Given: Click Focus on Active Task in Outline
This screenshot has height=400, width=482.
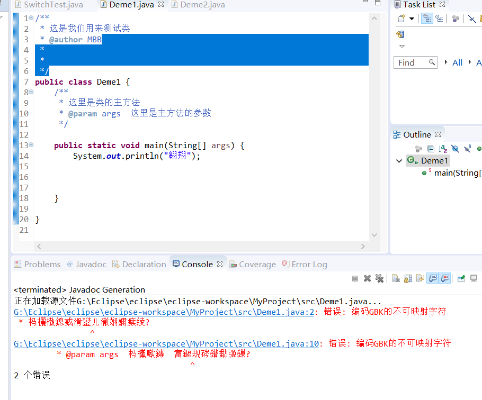Looking at the screenshot, I should [x=418, y=149].
